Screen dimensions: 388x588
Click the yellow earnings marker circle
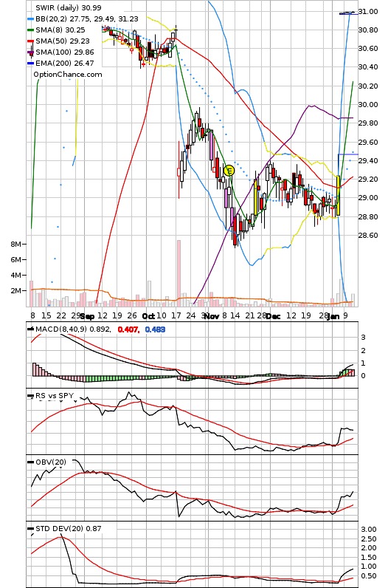229,171
